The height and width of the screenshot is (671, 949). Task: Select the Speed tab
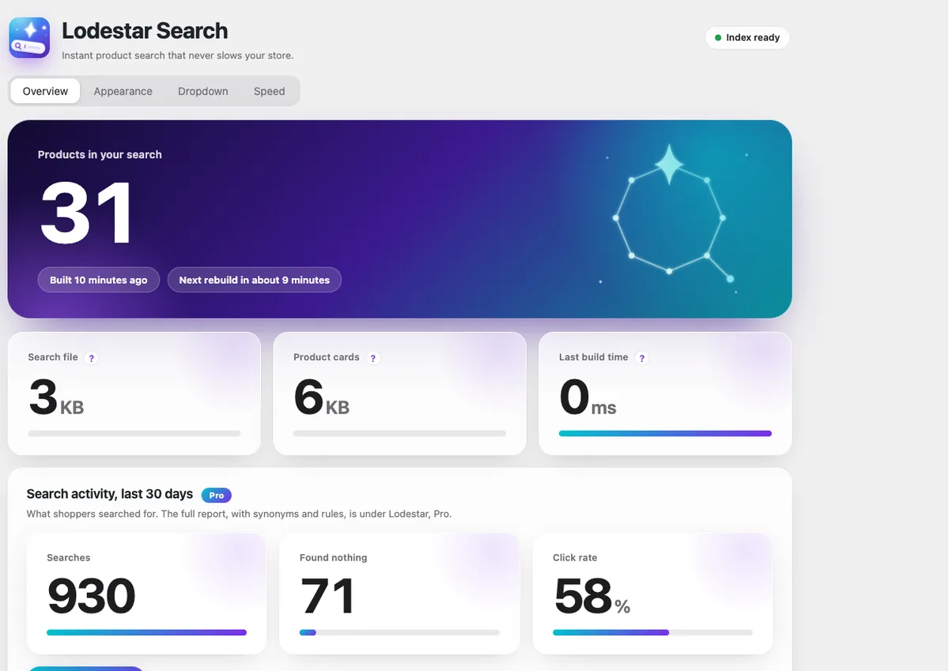(x=269, y=91)
